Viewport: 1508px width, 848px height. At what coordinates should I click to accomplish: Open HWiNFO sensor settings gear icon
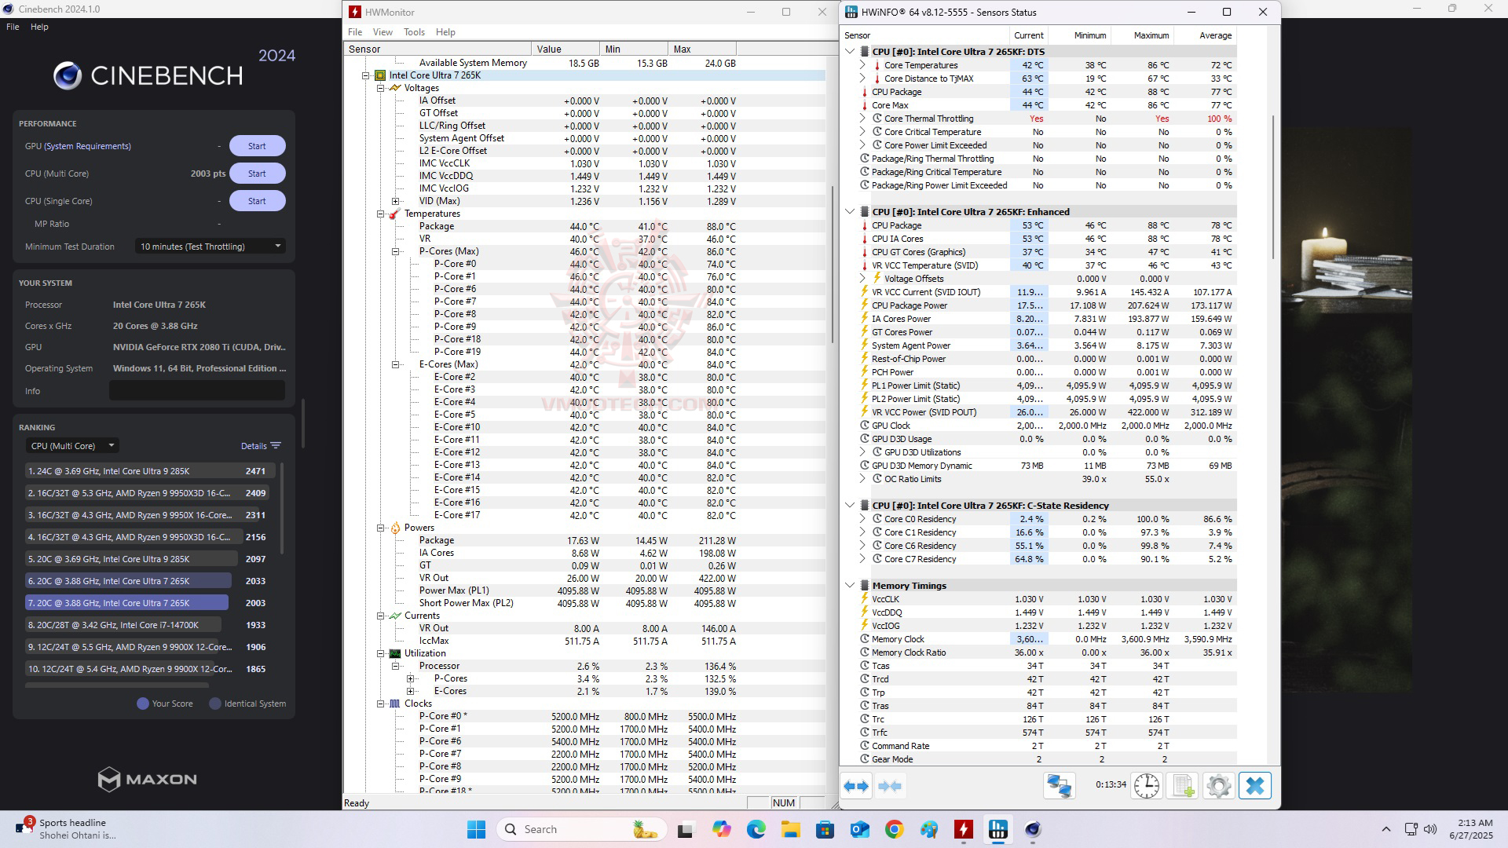point(1218,786)
